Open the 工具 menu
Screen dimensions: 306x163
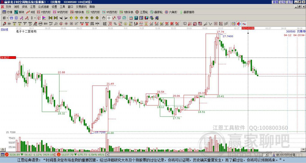tap(62, 7)
